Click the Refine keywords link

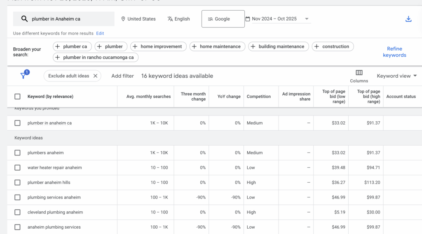(x=394, y=52)
